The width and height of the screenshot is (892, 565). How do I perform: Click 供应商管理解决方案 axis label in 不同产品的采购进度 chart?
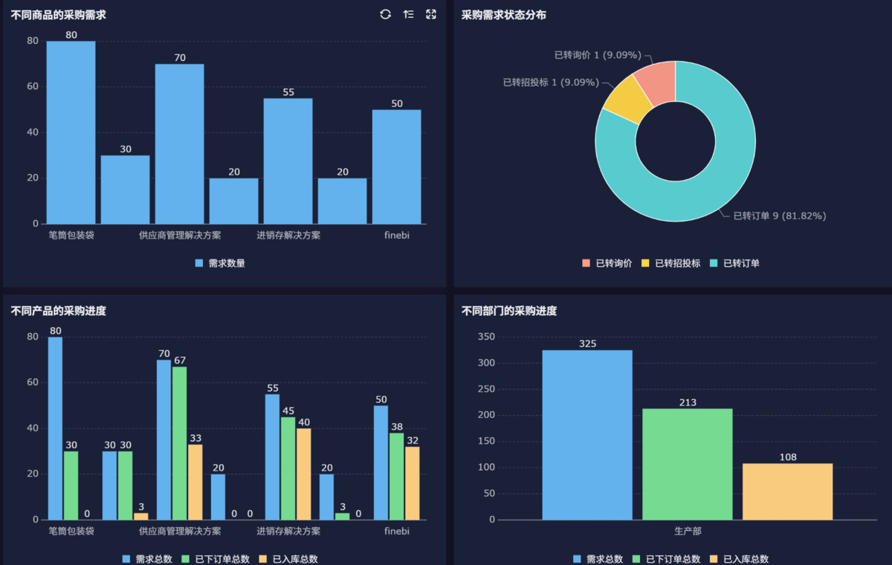[x=180, y=531]
